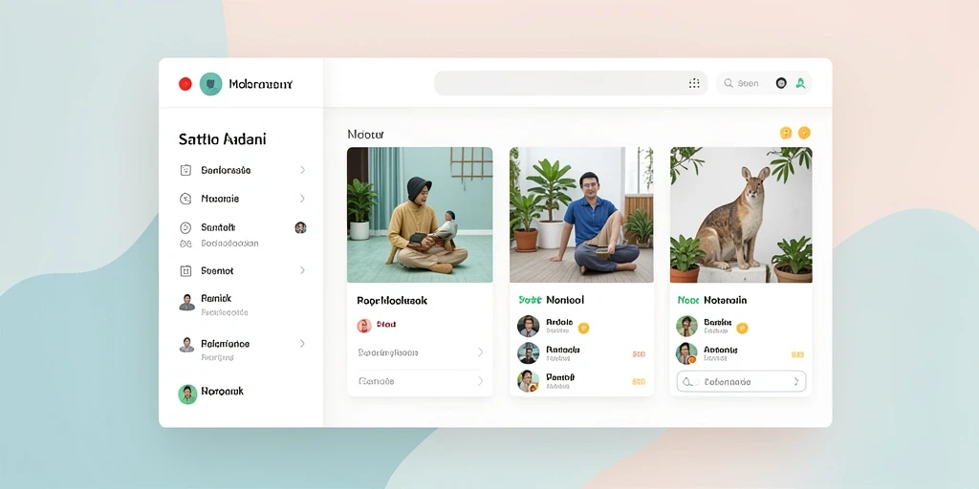Viewport: 979px width, 489px height.
Task: Click the first yellow round icon above the cards
Action: [x=786, y=133]
